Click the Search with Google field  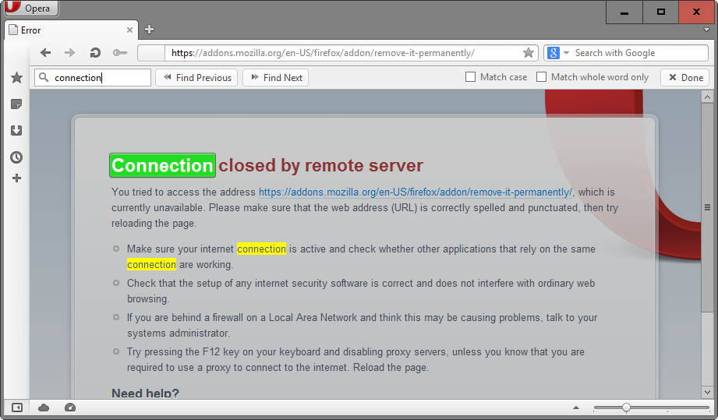[640, 53]
